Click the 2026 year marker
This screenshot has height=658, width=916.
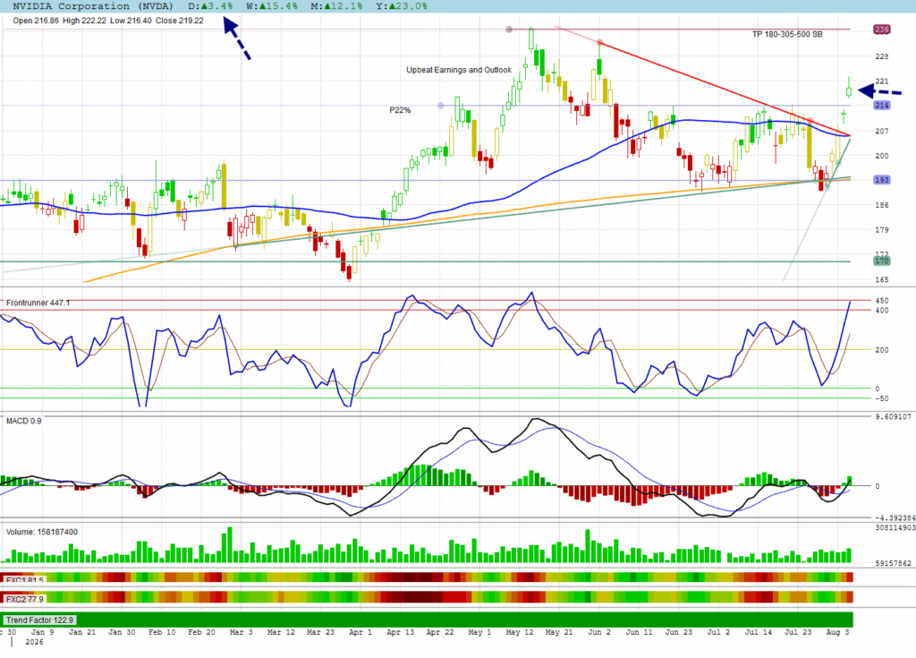[35, 642]
